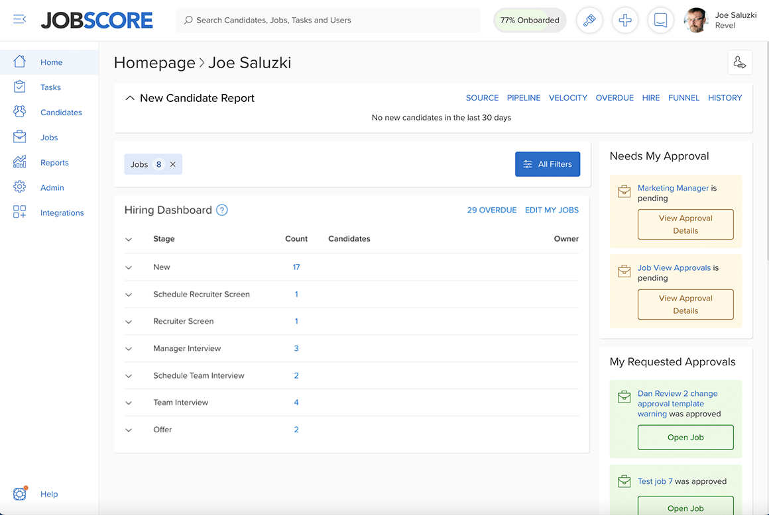Expand the New stage row
The width and height of the screenshot is (769, 515).
click(x=128, y=267)
